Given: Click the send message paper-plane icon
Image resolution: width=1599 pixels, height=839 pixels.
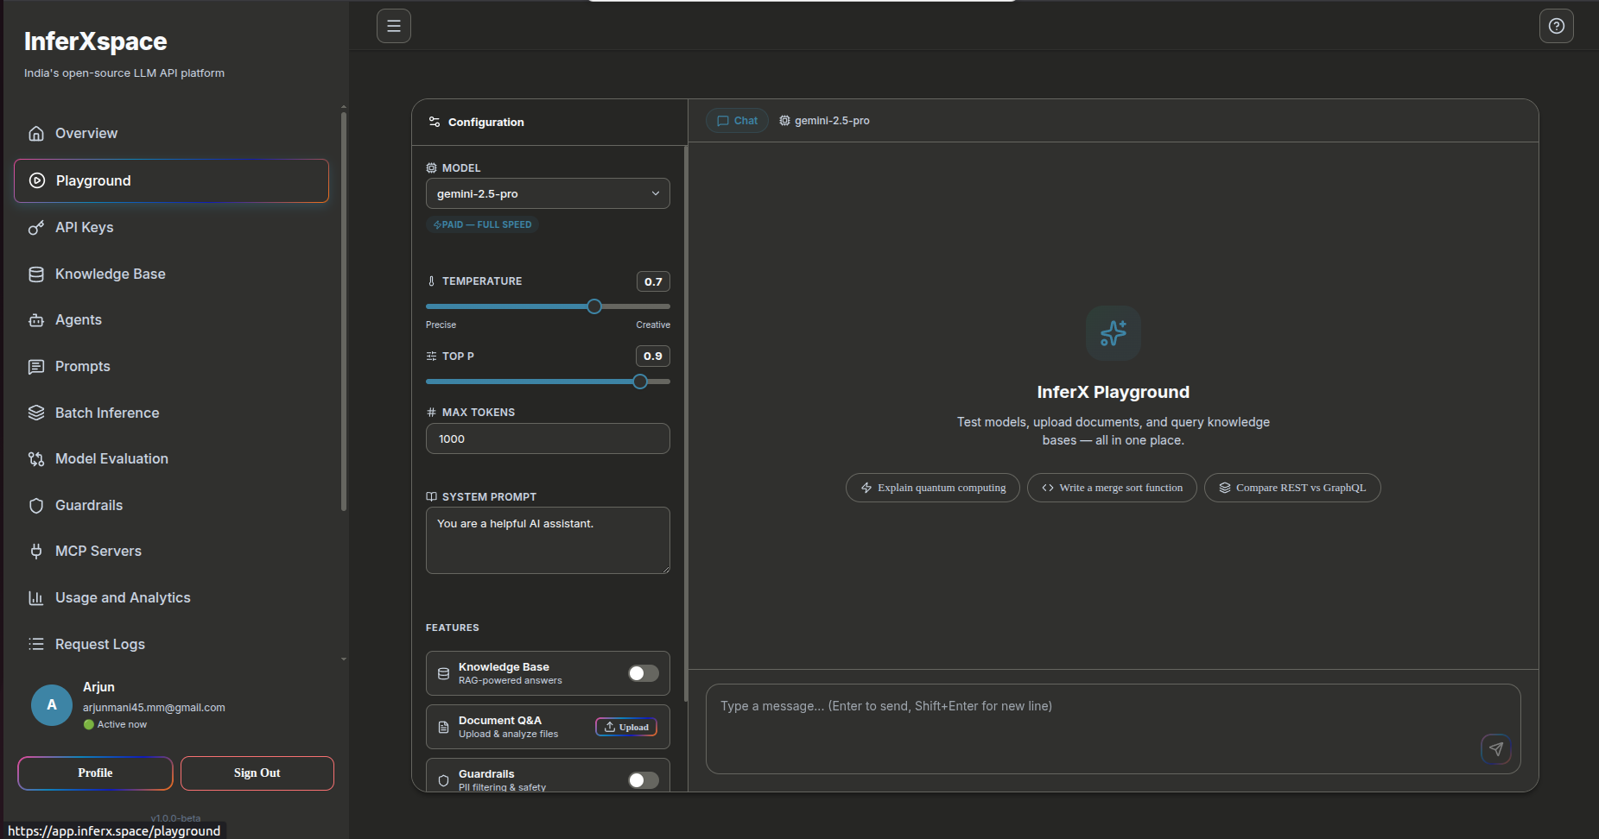Looking at the screenshot, I should (1497, 749).
